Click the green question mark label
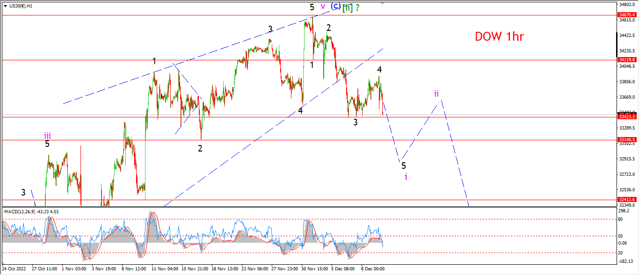This screenshot has height=275, width=639. [357, 7]
